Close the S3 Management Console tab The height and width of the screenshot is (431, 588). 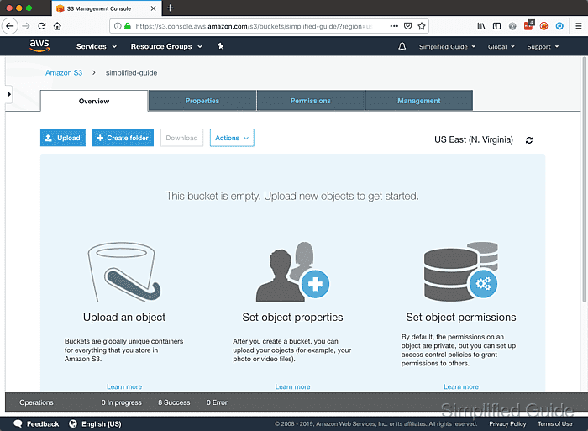click(x=154, y=8)
